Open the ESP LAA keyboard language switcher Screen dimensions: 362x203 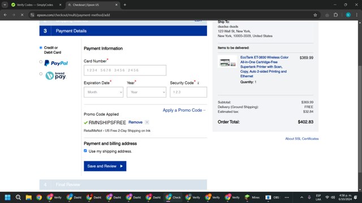[318, 197]
